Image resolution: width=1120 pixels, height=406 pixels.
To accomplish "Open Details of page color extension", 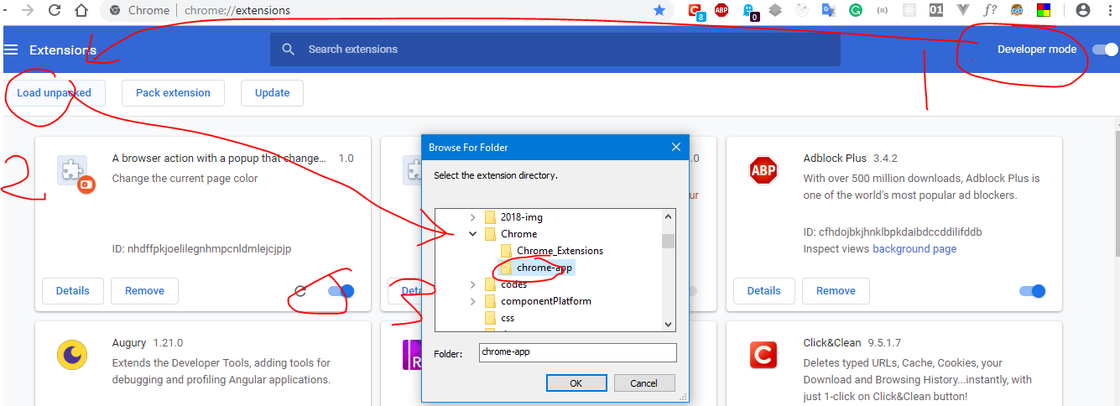I will [72, 291].
